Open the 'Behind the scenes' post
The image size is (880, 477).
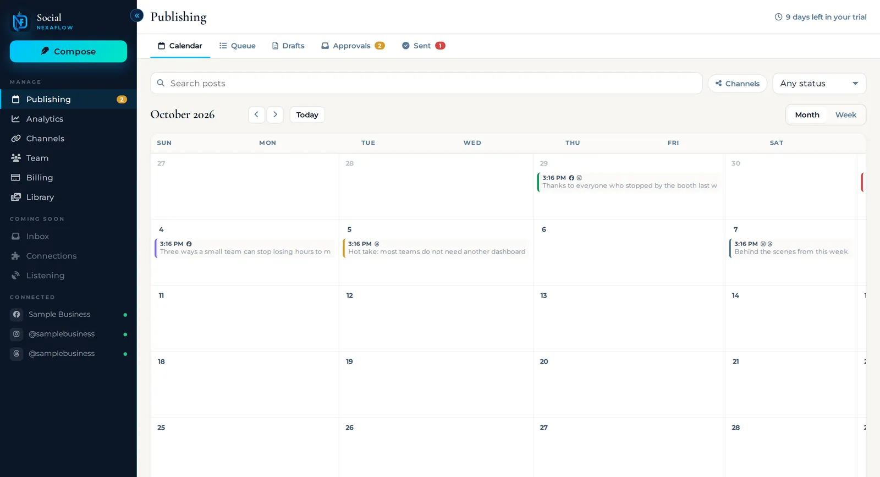coord(791,248)
